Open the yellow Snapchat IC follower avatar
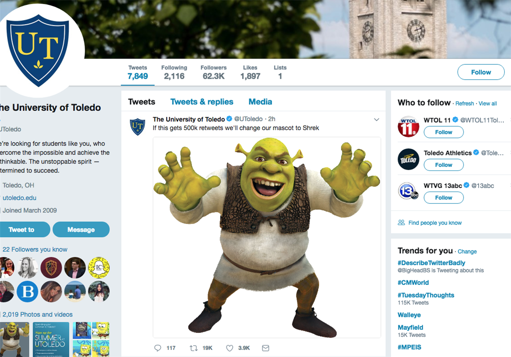The width and height of the screenshot is (511, 357). tap(99, 268)
